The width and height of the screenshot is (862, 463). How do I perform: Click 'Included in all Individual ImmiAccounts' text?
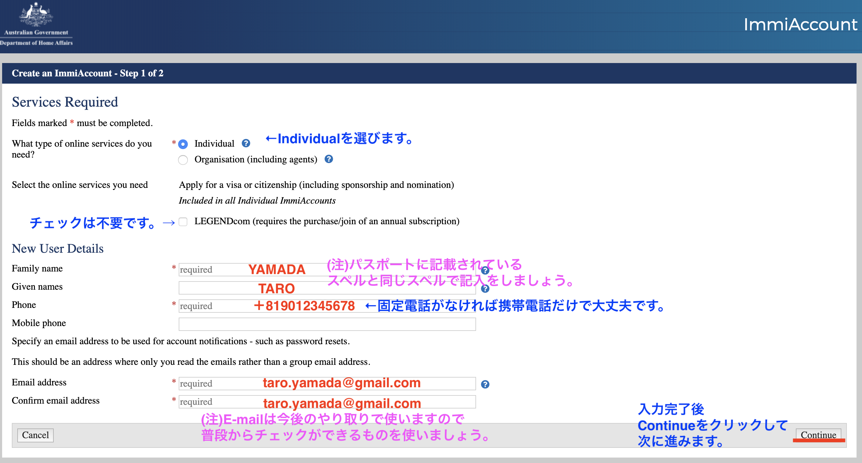click(x=257, y=201)
